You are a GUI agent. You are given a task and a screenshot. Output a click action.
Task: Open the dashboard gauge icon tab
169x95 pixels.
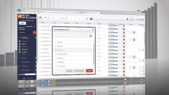click(45, 18)
